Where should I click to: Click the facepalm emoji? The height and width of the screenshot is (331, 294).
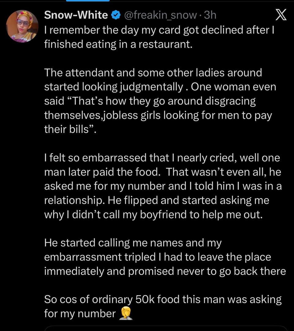click(126, 314)
